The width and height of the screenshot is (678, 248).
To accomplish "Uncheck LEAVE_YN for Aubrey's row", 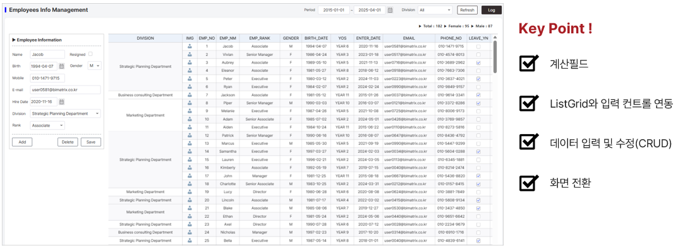I will [478, 62].
